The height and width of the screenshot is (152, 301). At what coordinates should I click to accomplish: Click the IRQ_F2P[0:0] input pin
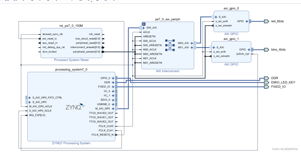[37, 115]
